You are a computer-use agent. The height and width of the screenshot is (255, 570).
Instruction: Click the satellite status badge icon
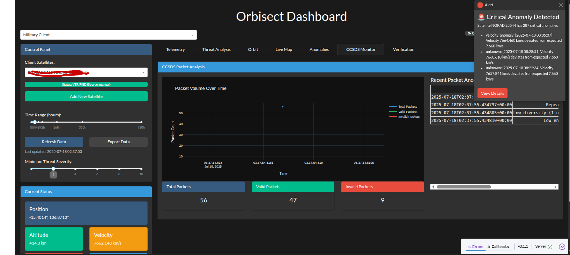coord(470,33)
